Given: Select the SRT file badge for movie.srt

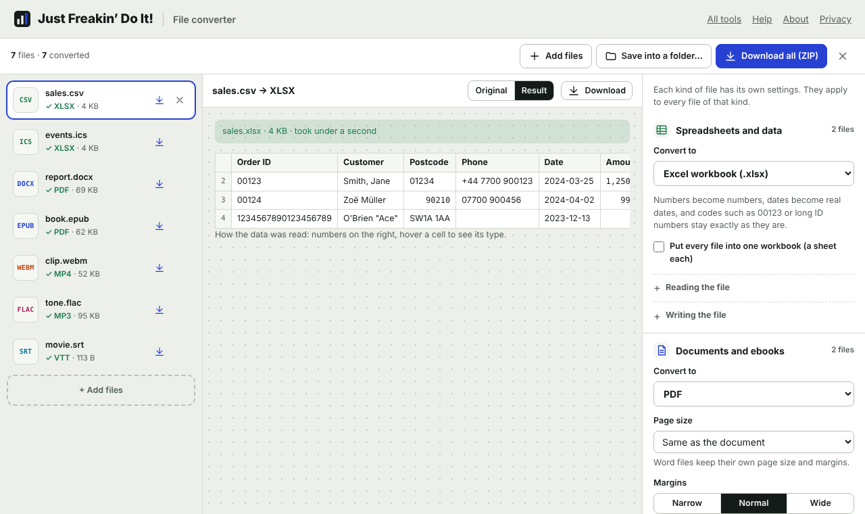Looking at the screenshot, I should coord(26,352).
